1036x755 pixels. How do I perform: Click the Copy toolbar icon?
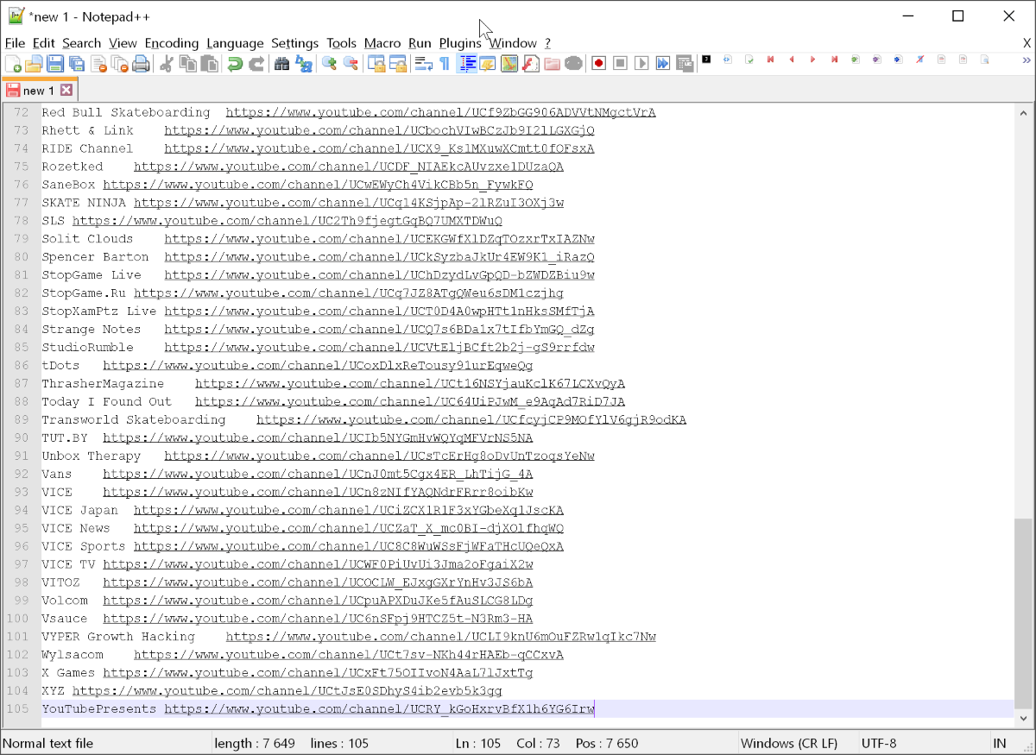188,63
